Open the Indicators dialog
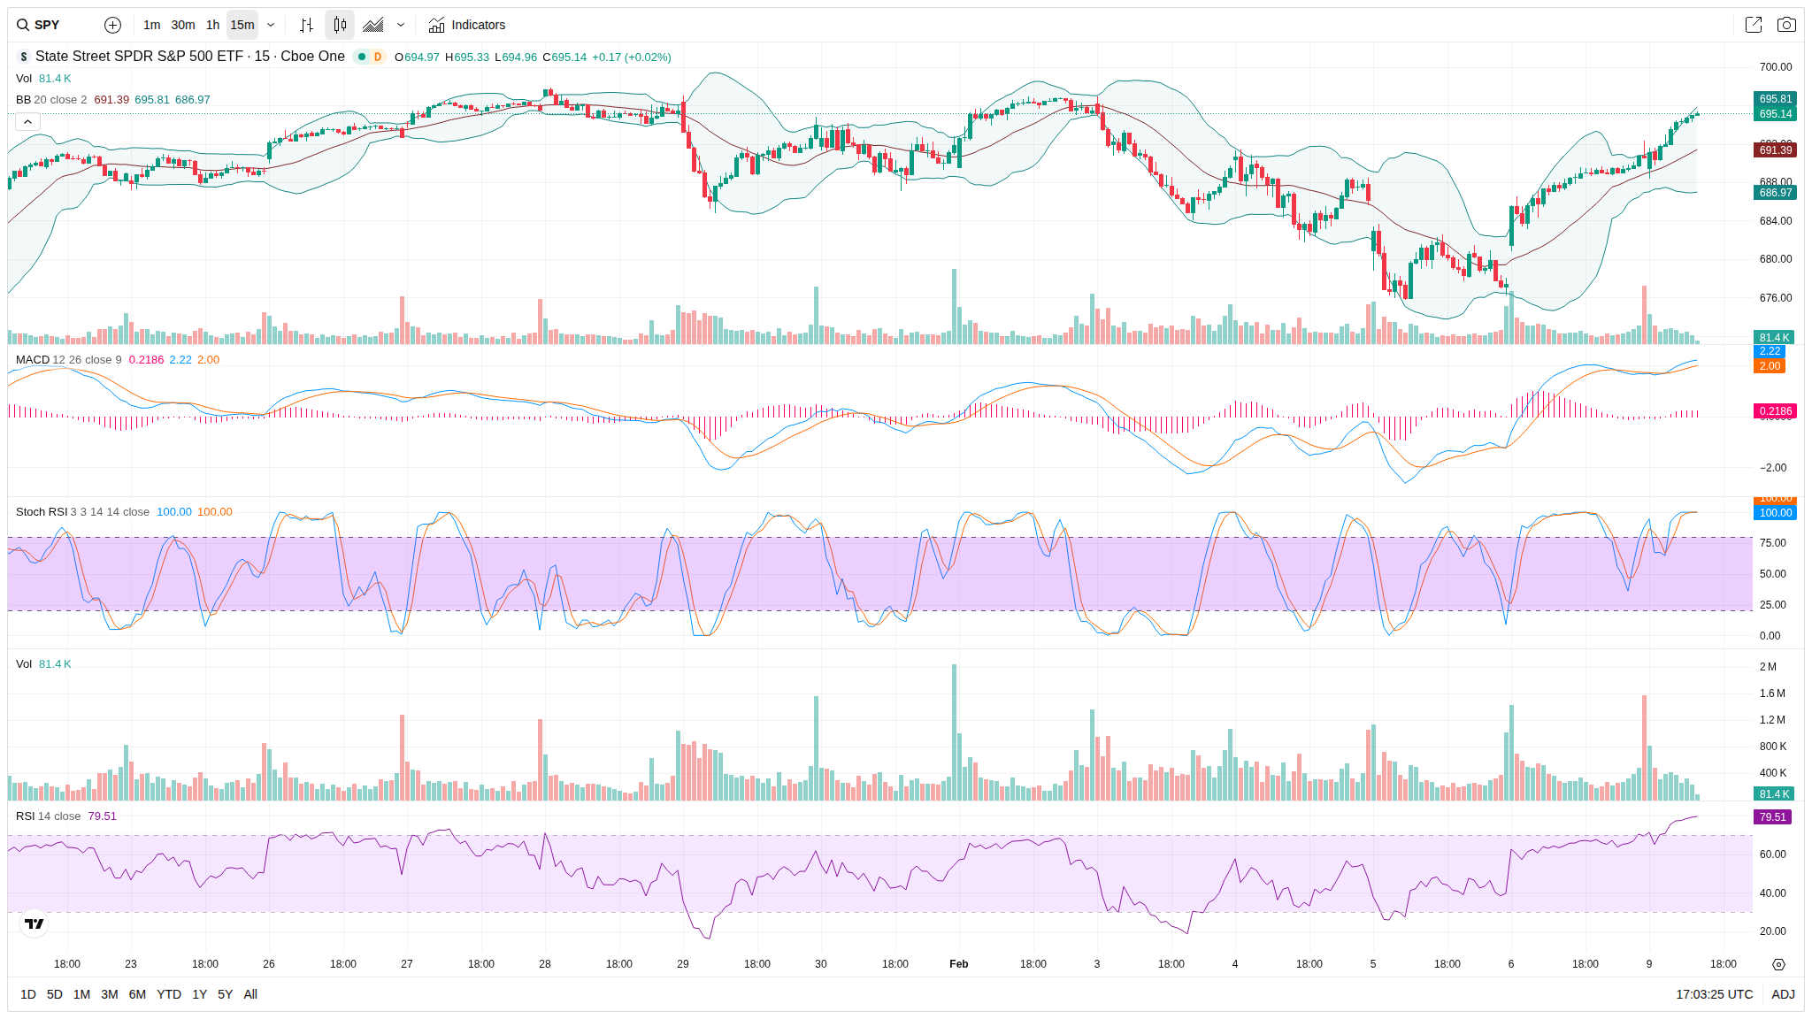The height and width of the screenshot is (1019, 1812). pos(467,25)
